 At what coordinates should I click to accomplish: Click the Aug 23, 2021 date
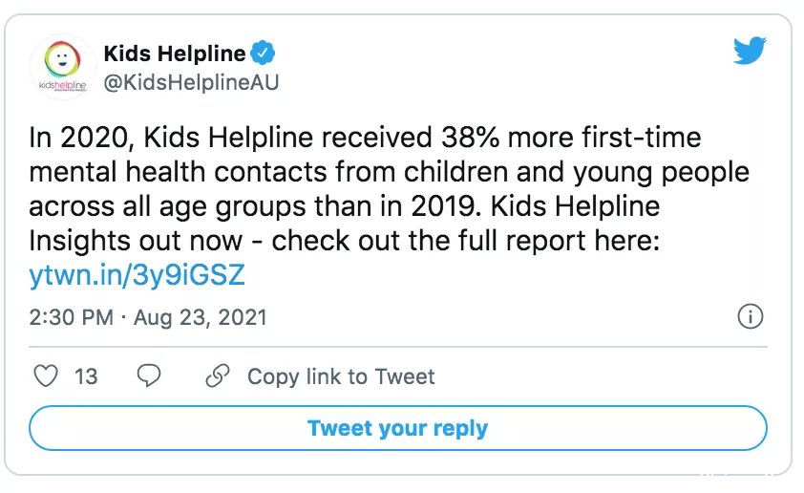tap(200, 317)
